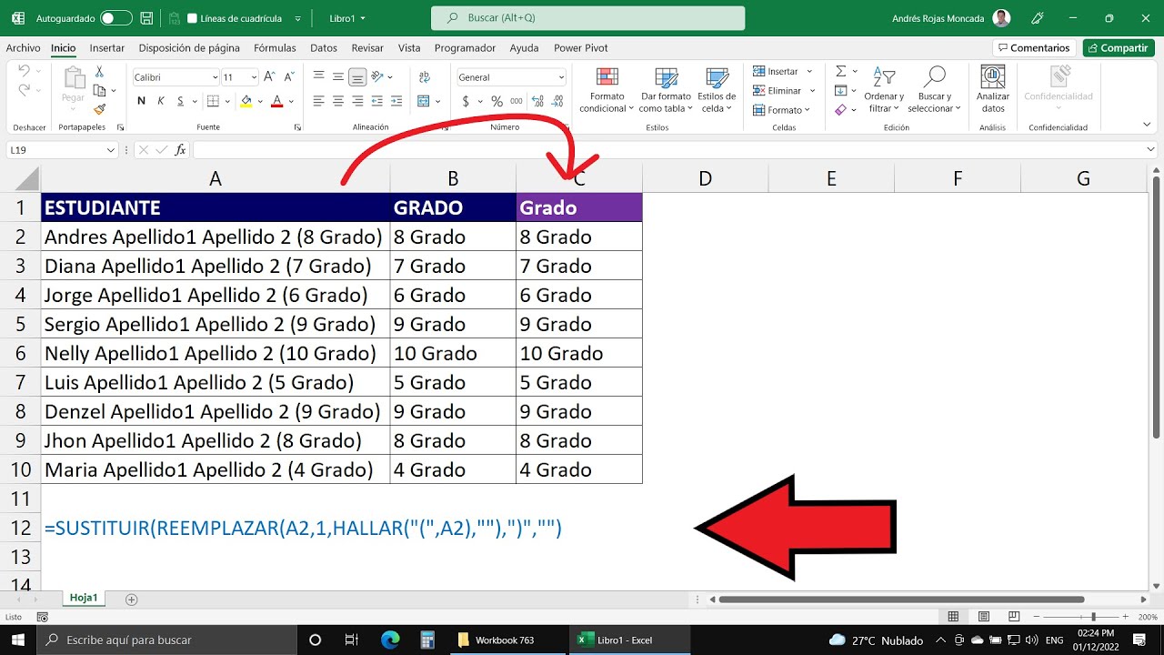Click the Cut scissors icon

[x=99, y=72]
